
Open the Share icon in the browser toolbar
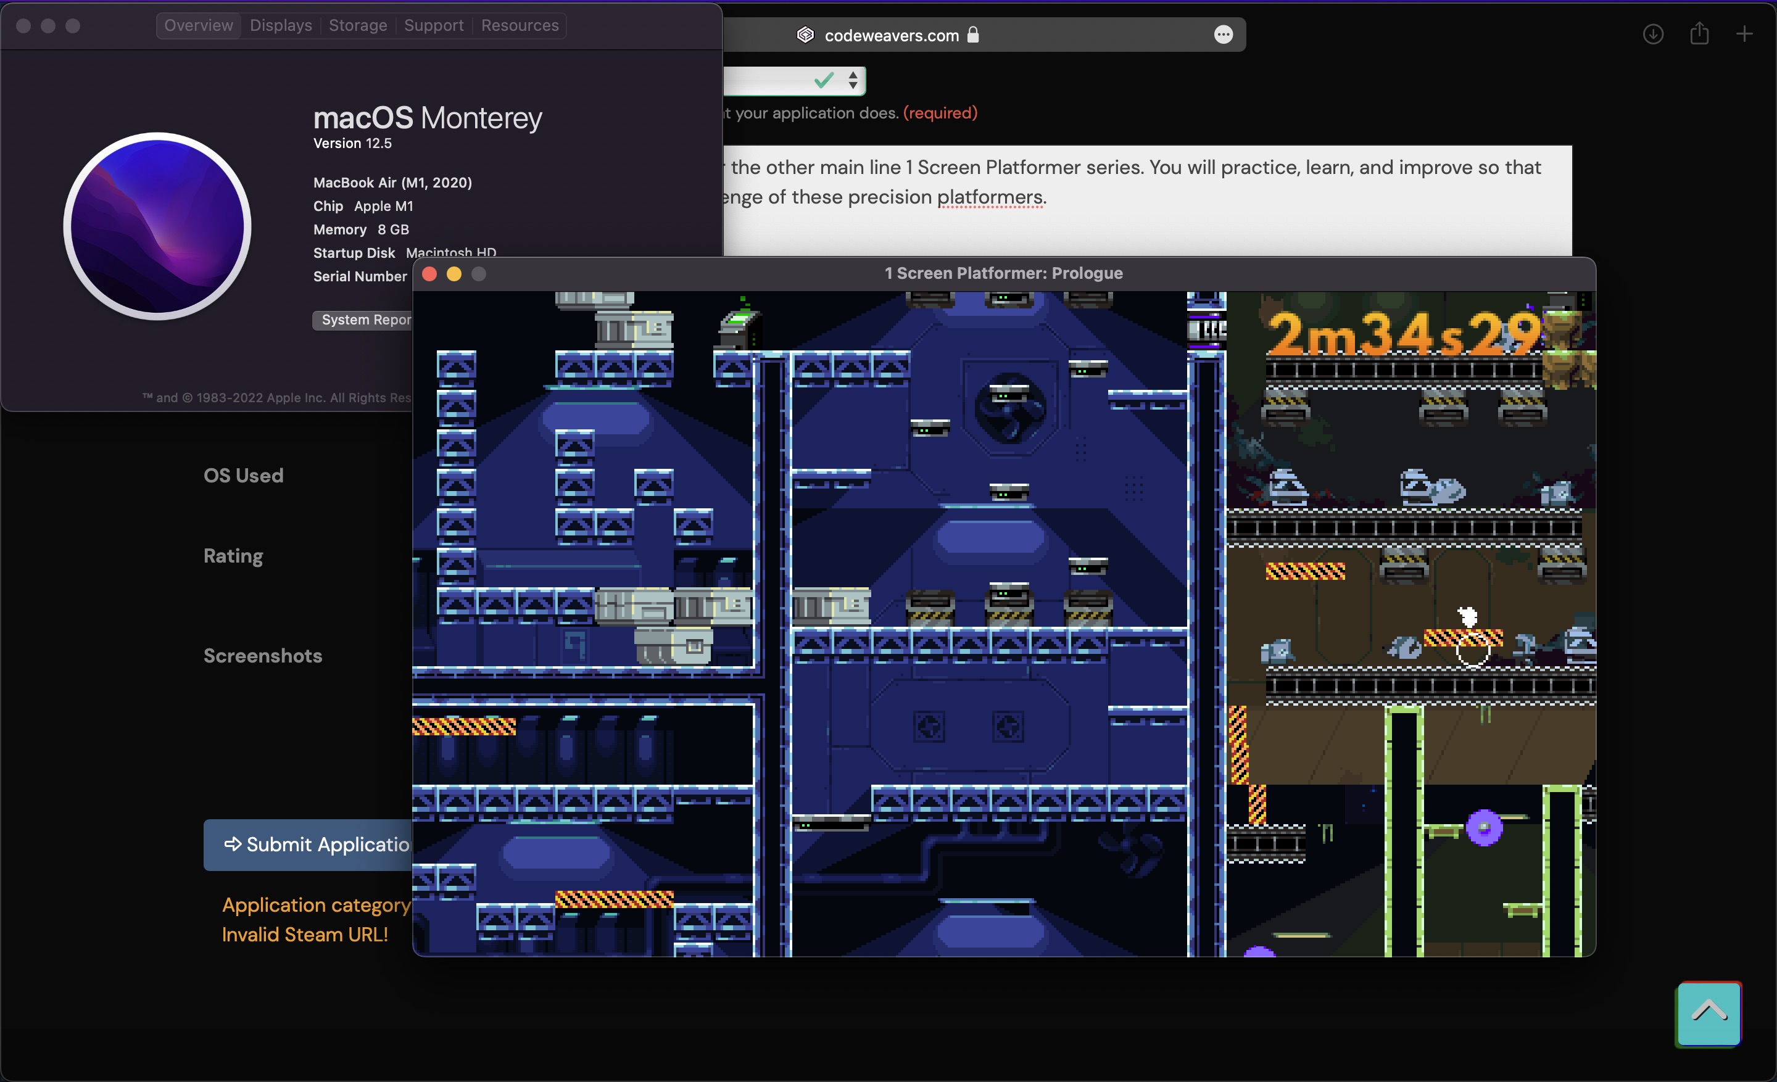(1700, 33)
